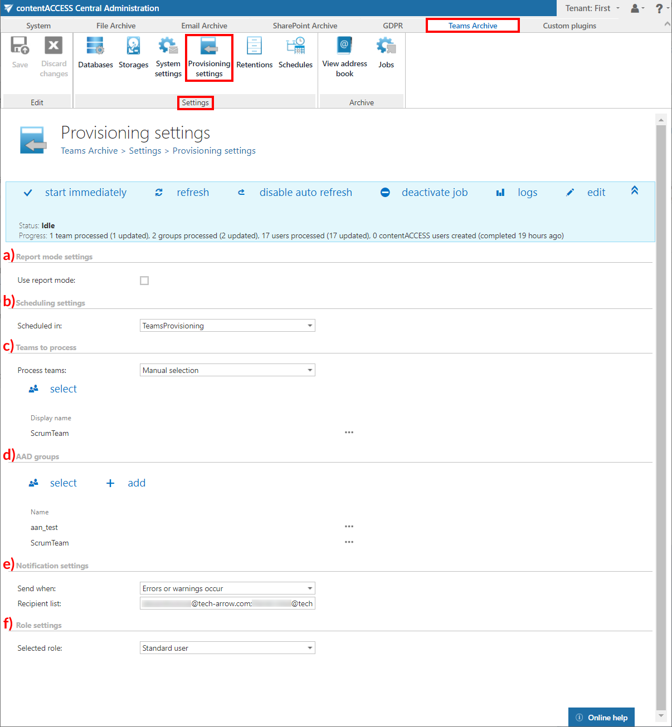Click the Provisioning settings ribbon icon

click(209, 57)
